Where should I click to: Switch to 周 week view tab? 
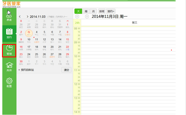coord(86,11)
